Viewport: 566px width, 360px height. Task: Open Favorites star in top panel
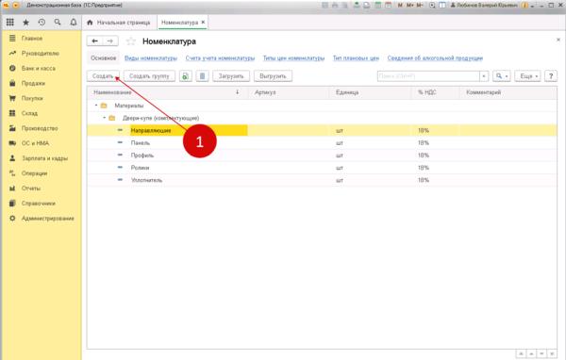click(x=26, y=23)
